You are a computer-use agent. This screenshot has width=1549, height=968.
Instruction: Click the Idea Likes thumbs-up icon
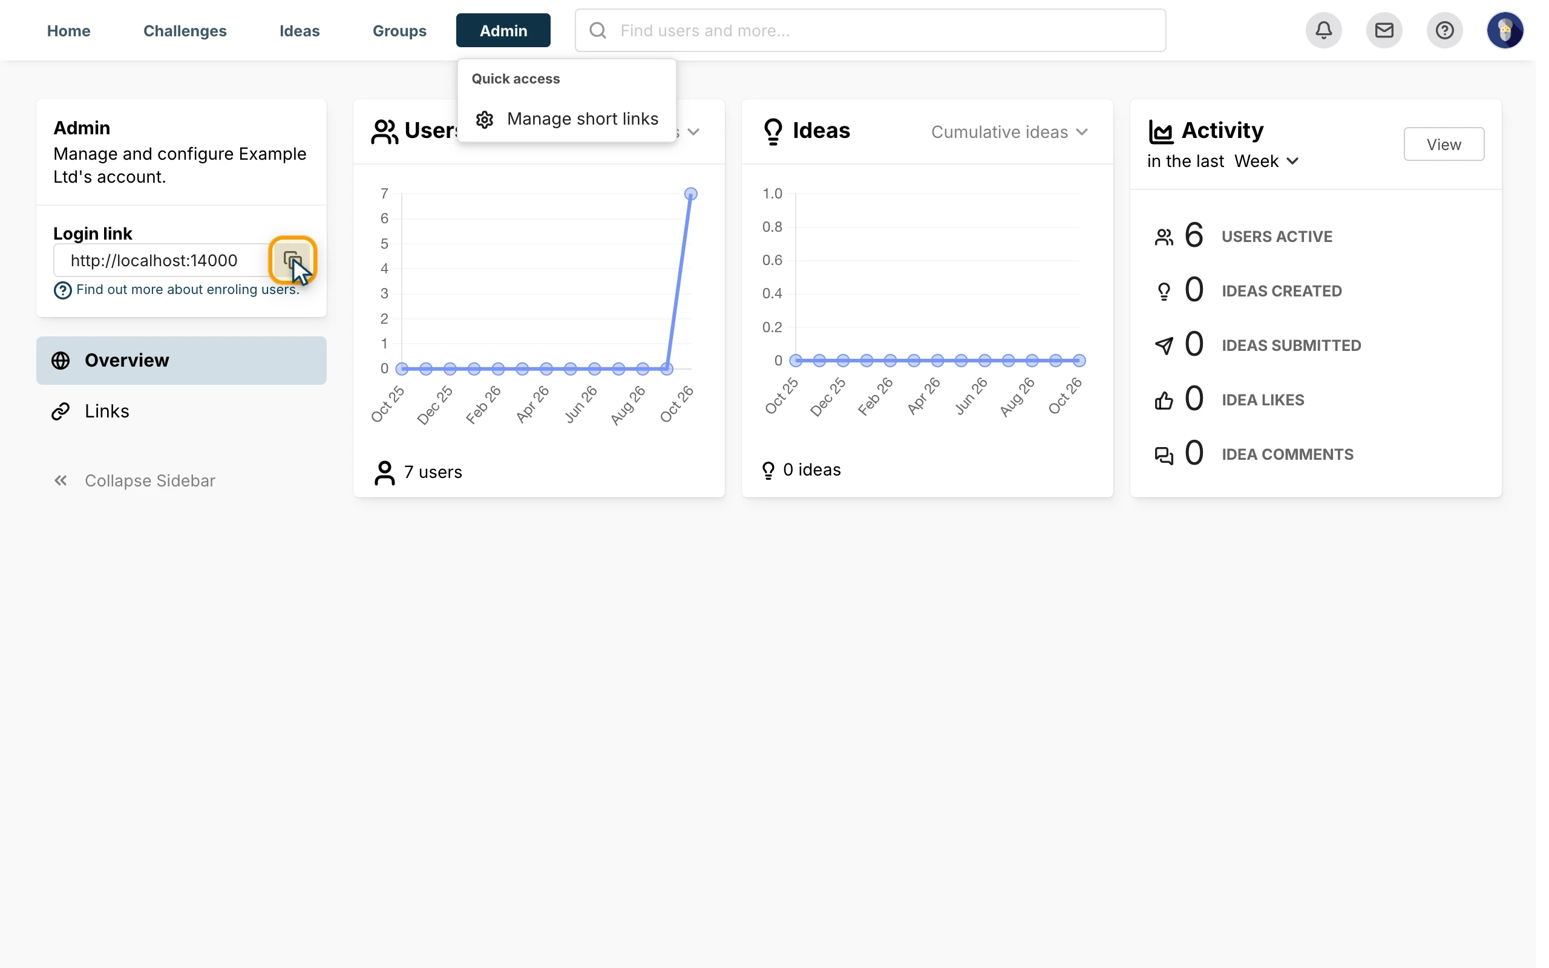click(x=1164, y=400)
